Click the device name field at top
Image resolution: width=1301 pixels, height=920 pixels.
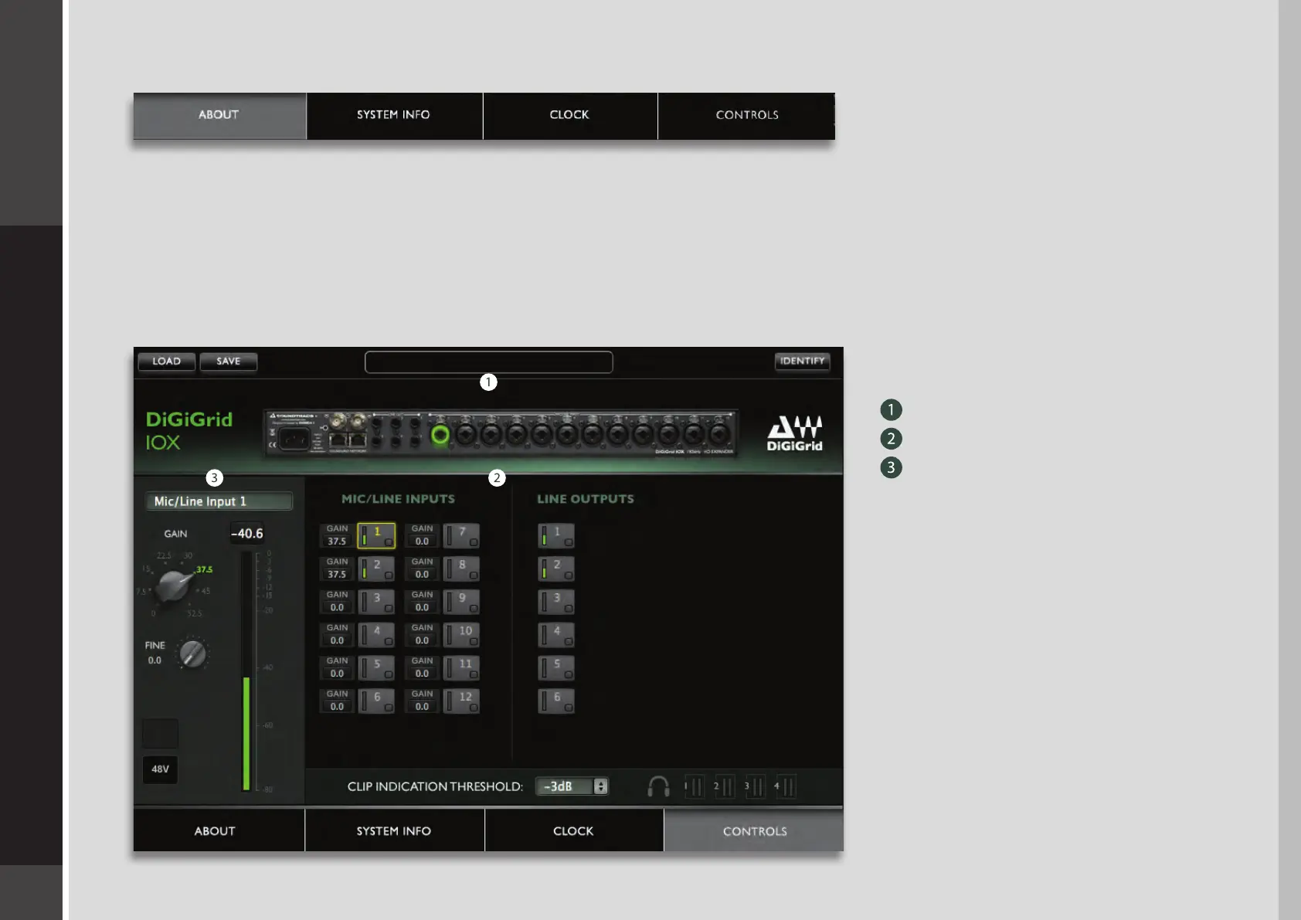(488, 362)
